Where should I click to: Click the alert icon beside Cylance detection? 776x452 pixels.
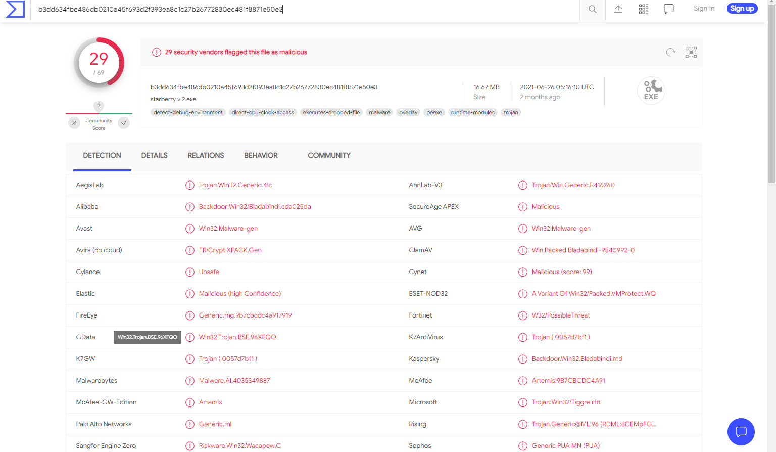coord(190,272)
